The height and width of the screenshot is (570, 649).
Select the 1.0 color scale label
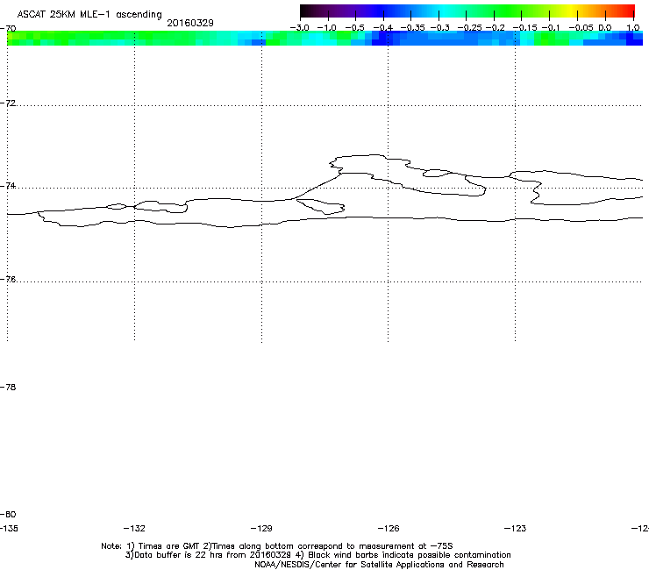tap(633, 28)
